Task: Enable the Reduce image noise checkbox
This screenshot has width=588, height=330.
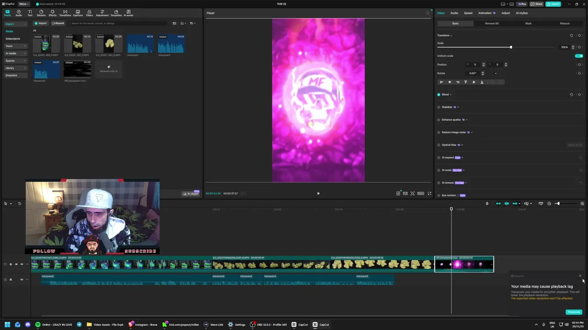Action: [439, 132]
